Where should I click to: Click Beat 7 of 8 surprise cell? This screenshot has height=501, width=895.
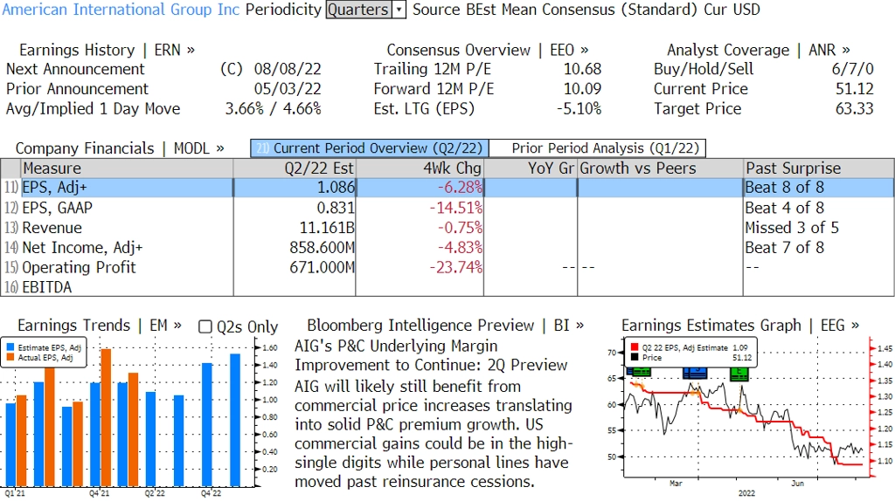click(x=784, y=247)
